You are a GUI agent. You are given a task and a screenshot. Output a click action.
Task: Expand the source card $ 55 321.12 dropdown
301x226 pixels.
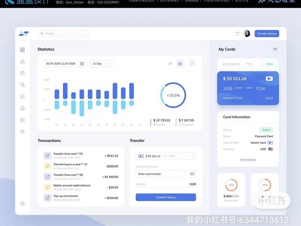[166, 156]
